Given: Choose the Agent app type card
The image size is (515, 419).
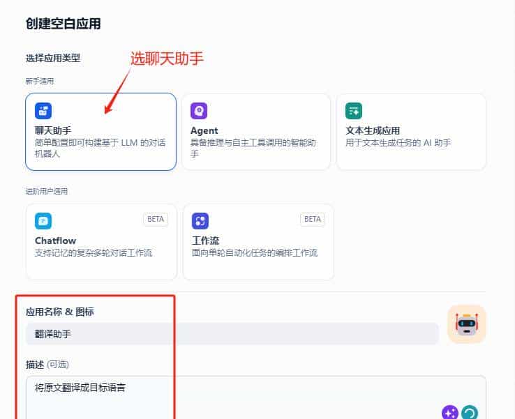Looking at the screenshot, I should 256,132.
